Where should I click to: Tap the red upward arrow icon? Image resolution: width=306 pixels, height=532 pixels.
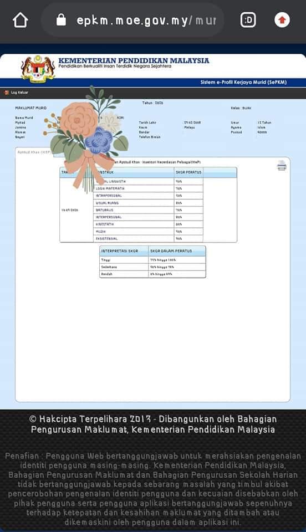[282, 20]
